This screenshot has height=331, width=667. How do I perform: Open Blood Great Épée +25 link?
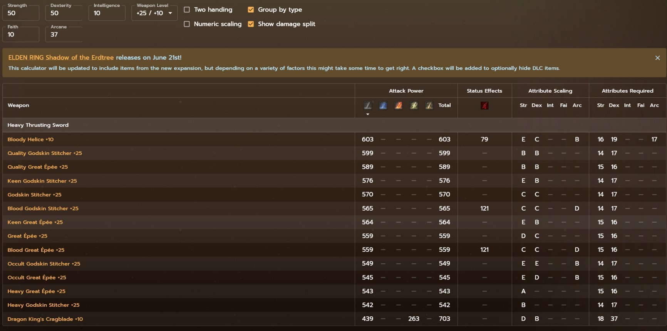36,250
